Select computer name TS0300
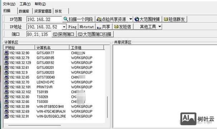Image resolution: width=217 pixels, height=129 pixels. click(42, 101)
